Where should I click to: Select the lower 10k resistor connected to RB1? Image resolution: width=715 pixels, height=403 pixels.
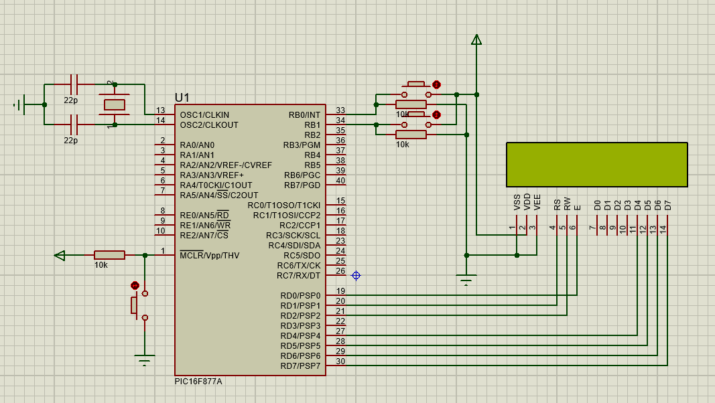(411, 135)
